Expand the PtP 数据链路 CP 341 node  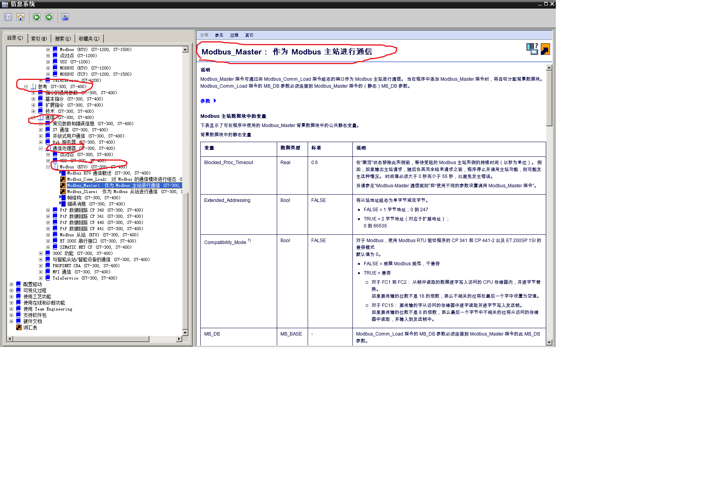pos(48,217)
